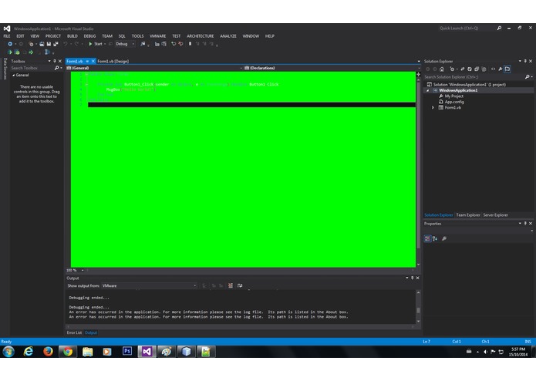This screenshot has height=381, width=536.
Task: Collapse the WindowsApplication1 project node
Action: point(427,90)
